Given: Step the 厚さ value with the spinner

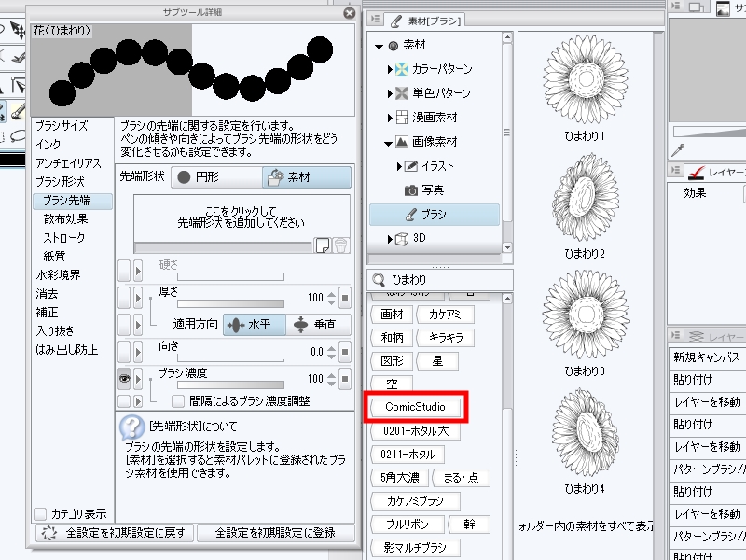Looking at the screenshot, I should 332,298.
